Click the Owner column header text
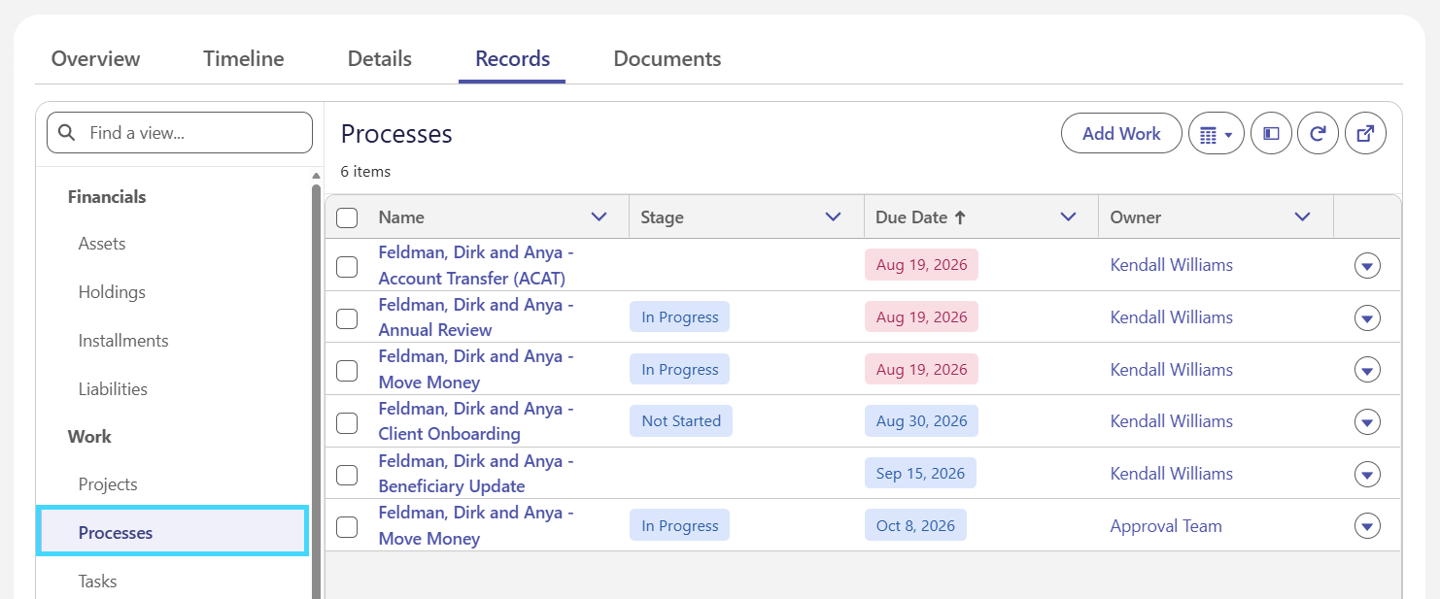The height and width of the screenshot is (599, 1440). tap(1136, 217)
